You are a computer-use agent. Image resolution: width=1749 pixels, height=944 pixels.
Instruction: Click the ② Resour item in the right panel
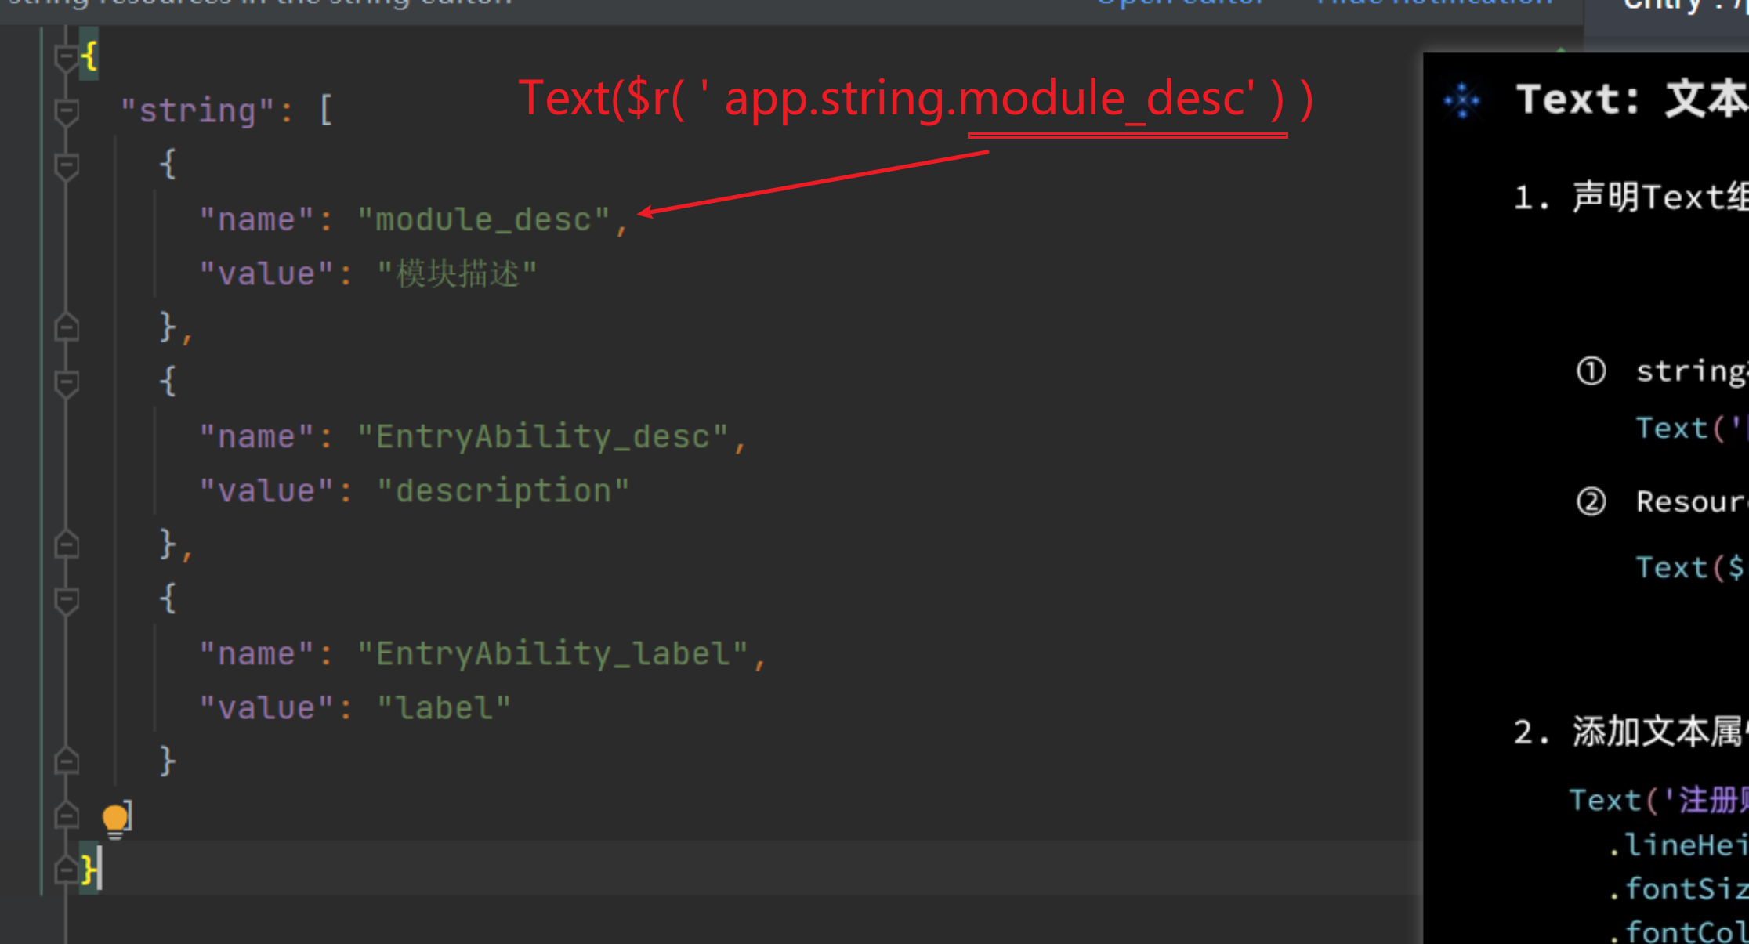pyautogui.click(x=1661, y=501)
